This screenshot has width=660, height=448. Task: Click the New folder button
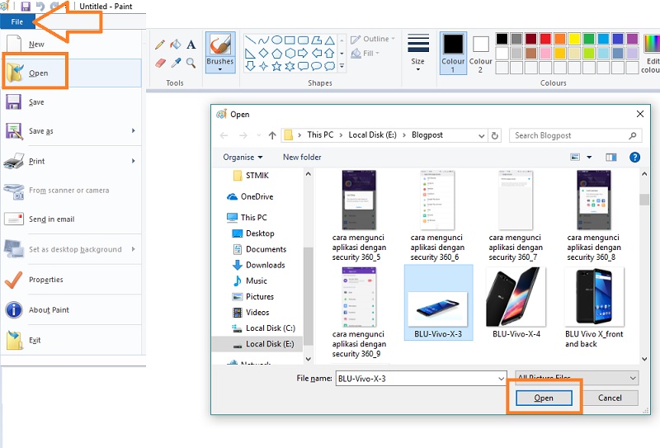[302, 158]
